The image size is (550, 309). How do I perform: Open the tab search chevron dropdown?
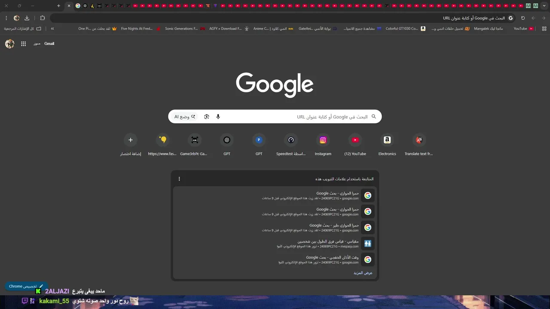[544, 6]
